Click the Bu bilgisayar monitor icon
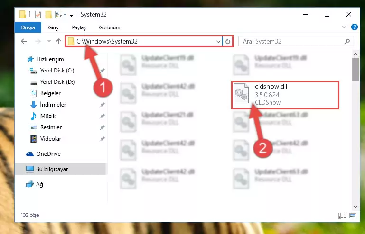 click(x=30, y=169)
